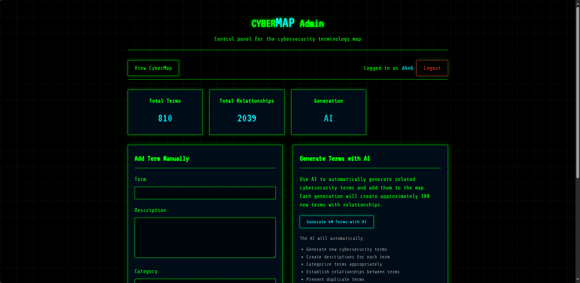
Task: Click the 810 total terms value
Action: point(165,118)
